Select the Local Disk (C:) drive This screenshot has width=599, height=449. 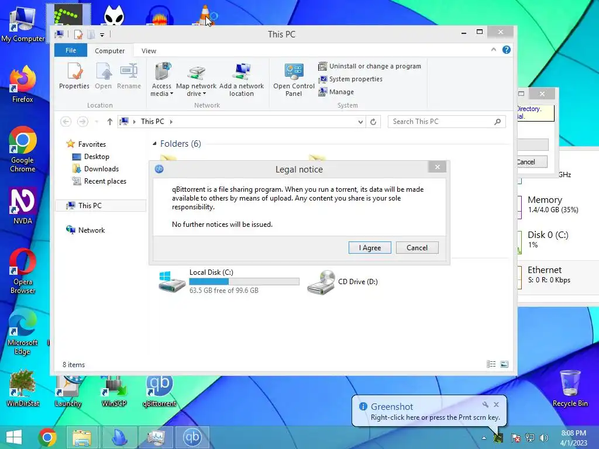[x=229, y=281]
